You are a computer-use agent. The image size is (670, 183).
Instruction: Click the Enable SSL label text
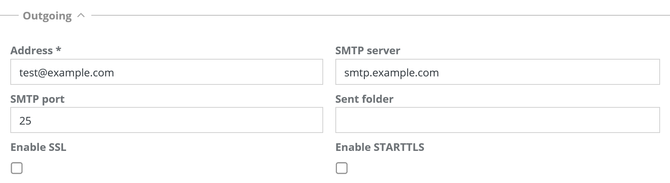pyautogui.click(x=38, y=147)
